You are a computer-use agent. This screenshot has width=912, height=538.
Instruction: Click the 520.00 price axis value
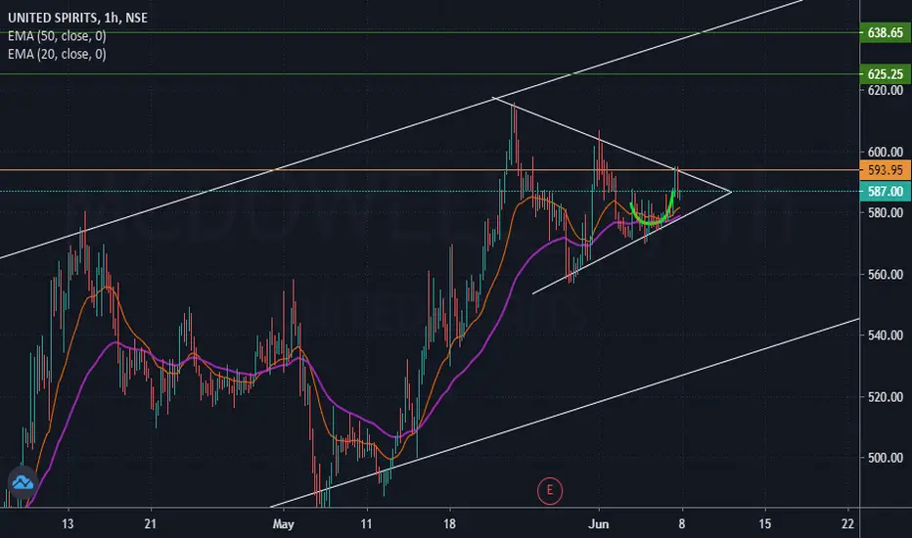click(x=886, y=397)
